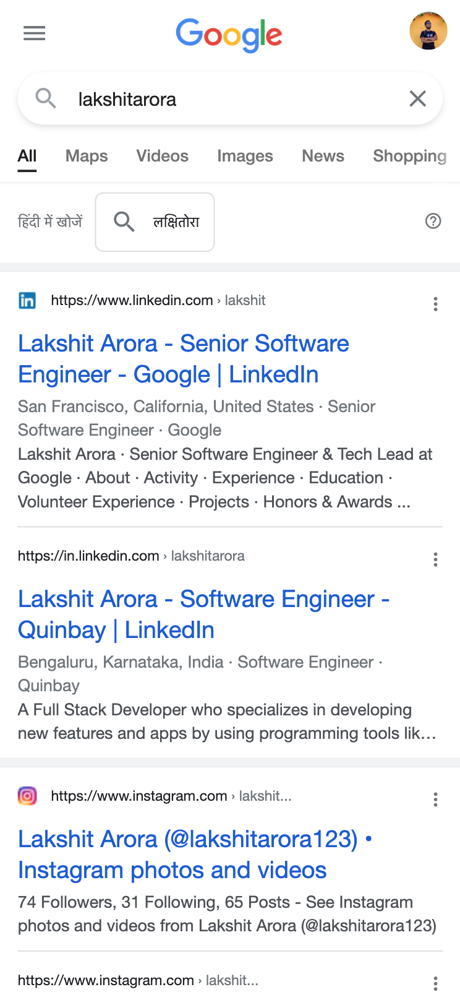Open the lakshitarora123 Instagram profile link
460x1000 pixels.
[194, 854]
